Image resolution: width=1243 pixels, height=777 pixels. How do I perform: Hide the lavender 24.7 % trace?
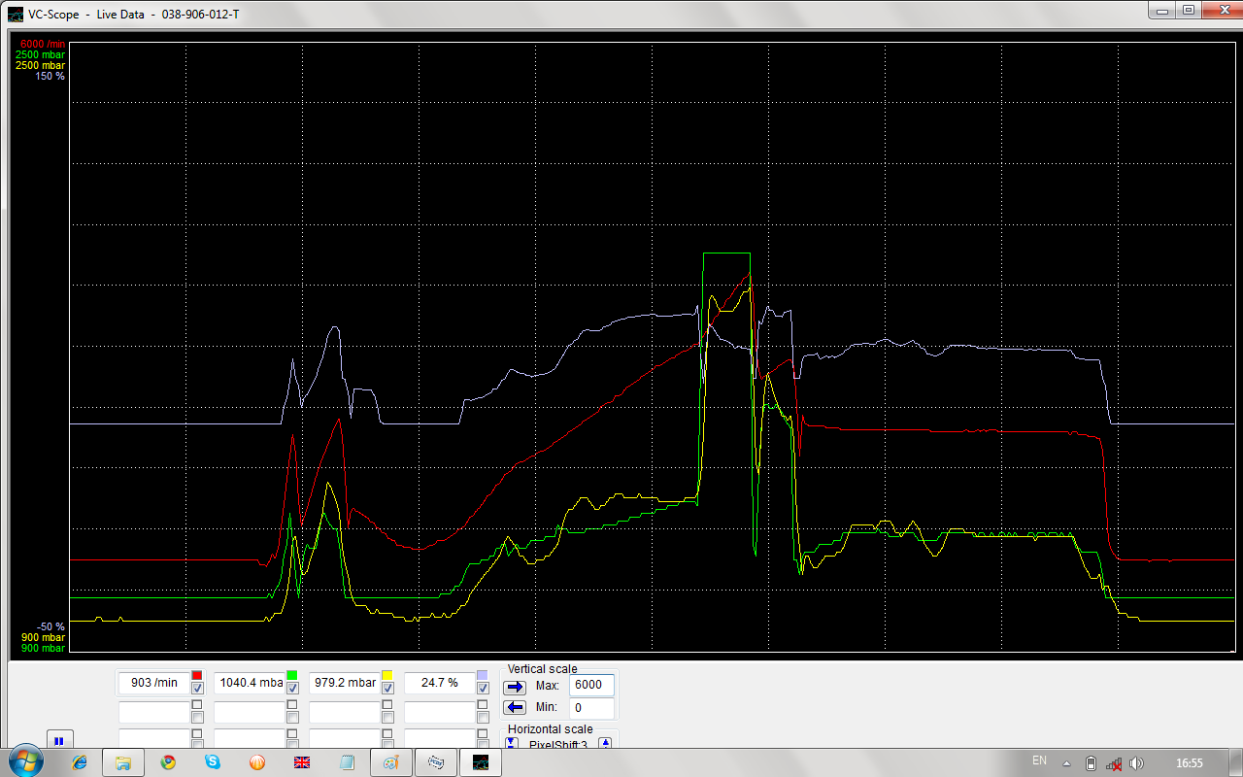(x=483, y=689)
